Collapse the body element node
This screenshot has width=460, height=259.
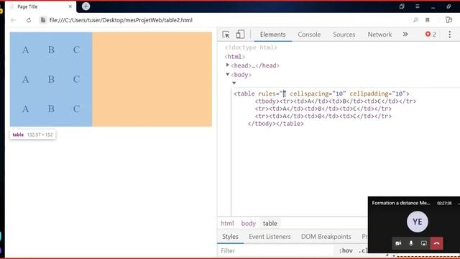click(228, 75)
